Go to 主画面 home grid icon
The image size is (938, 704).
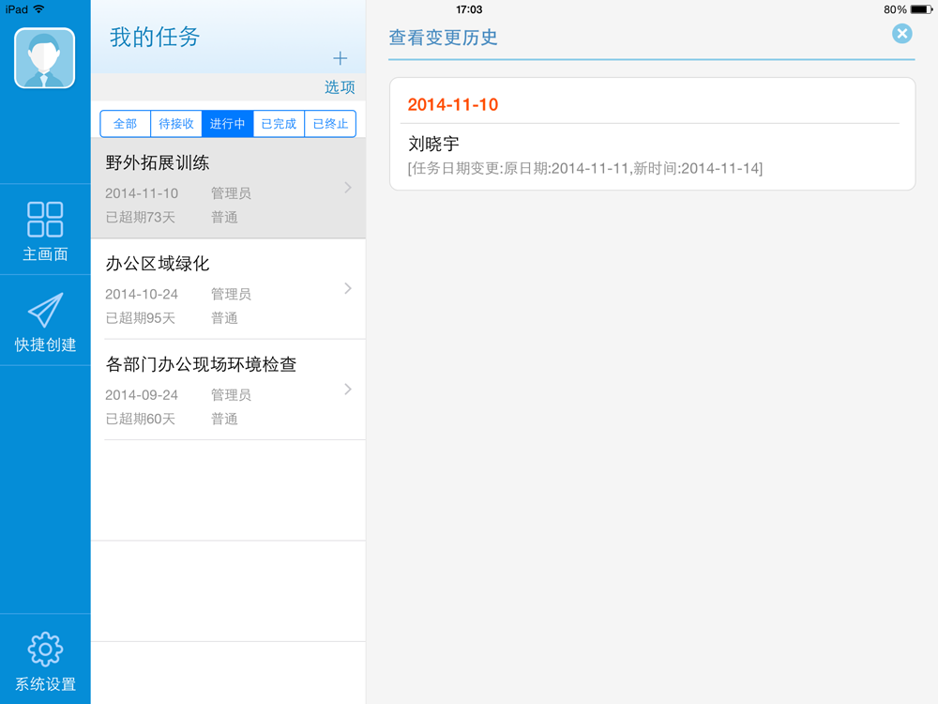(45, 219)
